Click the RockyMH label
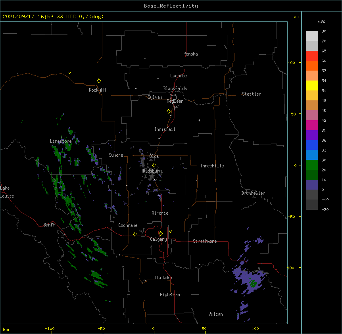 pos(97,90)
